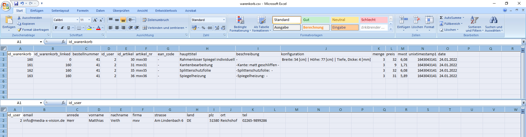Open the font color dropdown arrow
The image size is (526, 137).
pyautogui.click(x=103, y=28)
